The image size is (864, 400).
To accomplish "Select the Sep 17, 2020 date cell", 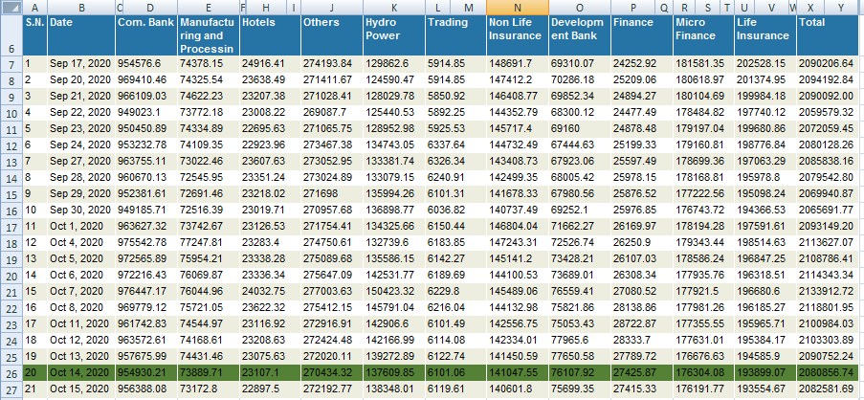I will tap(79, 63).
